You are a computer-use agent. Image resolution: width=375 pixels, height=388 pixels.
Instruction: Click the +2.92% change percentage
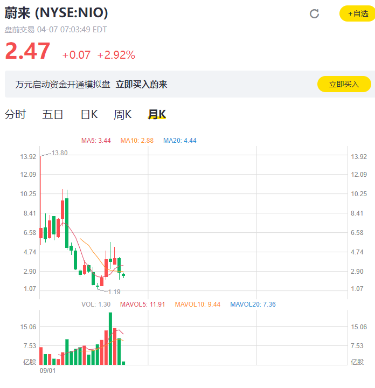[x=116, y=55]
